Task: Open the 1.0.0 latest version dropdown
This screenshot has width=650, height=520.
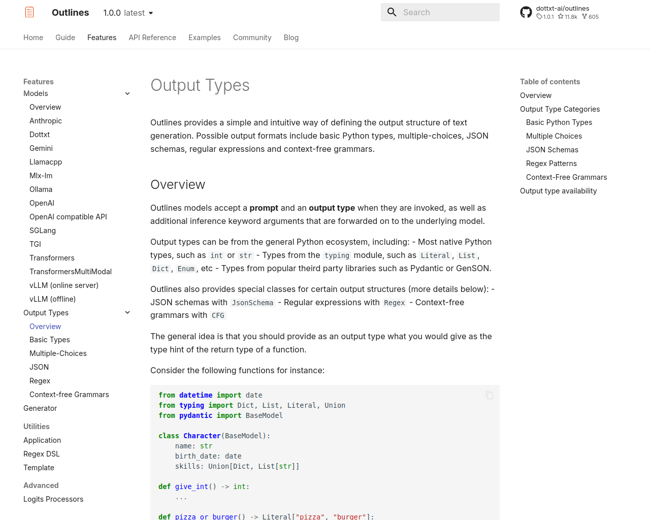Action: [128, 13]
